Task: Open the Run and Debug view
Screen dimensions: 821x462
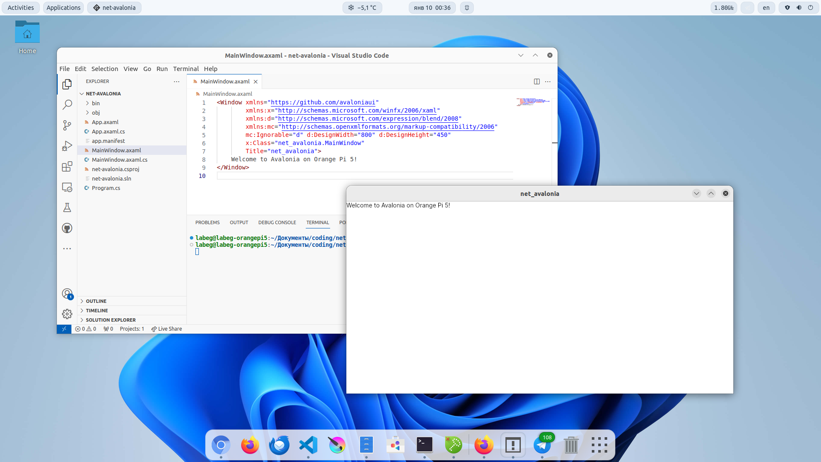Action: [67, 146]
